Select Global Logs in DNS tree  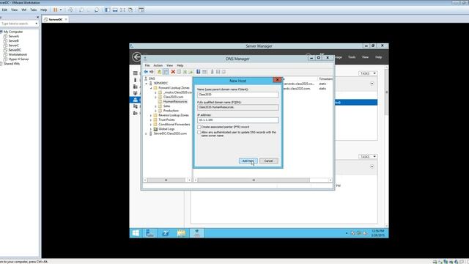(166, 129)
